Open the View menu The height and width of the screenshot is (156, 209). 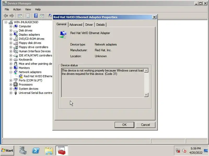coord(28,9)
